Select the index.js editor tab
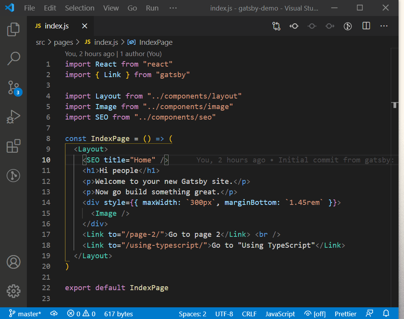Image resolution: width=404 pixels, height=319 pixels. (x=57, y=26)
